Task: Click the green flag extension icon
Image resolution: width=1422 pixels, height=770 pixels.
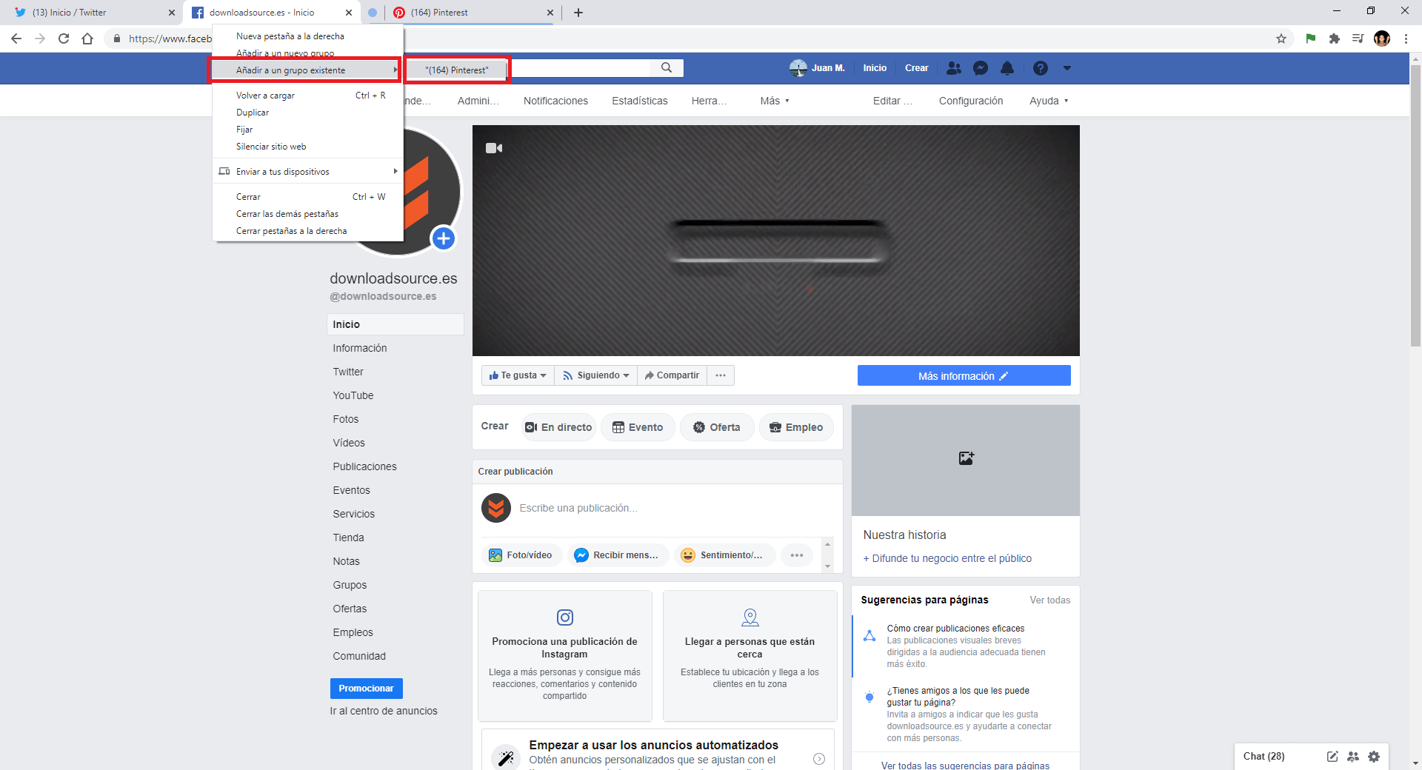Action: coord(1311,38)
